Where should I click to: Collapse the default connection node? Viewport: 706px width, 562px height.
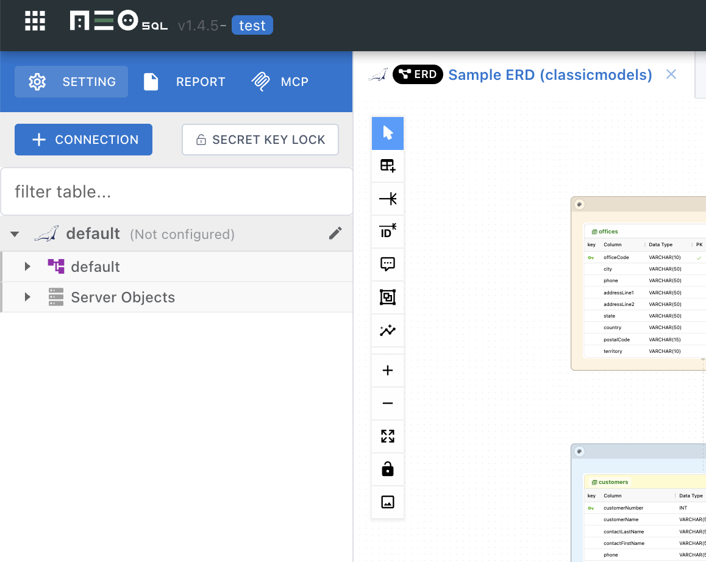click(15, 234)
